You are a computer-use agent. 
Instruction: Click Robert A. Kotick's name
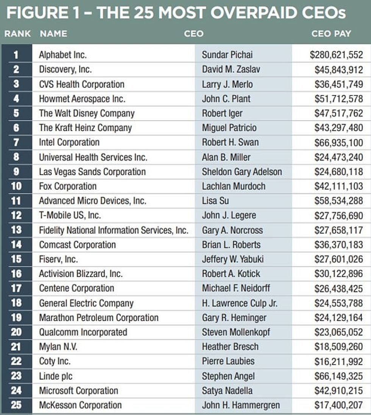tap(231, 274)
